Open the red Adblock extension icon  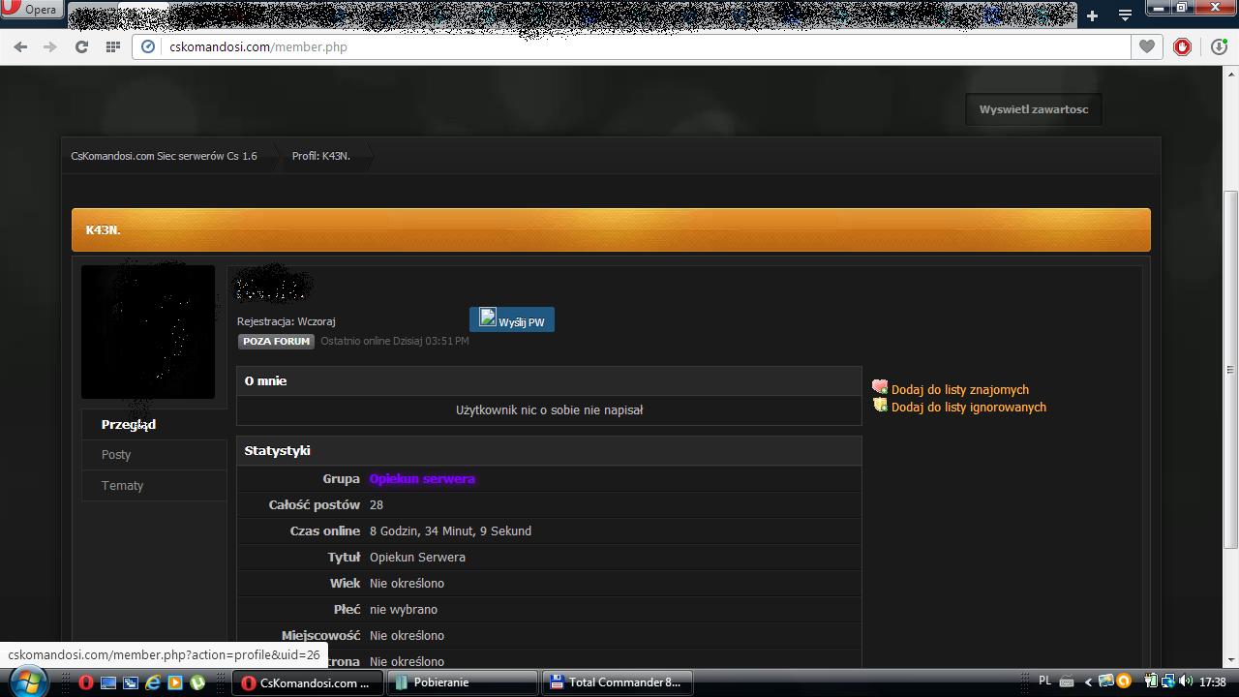[x=1182, y=46]
